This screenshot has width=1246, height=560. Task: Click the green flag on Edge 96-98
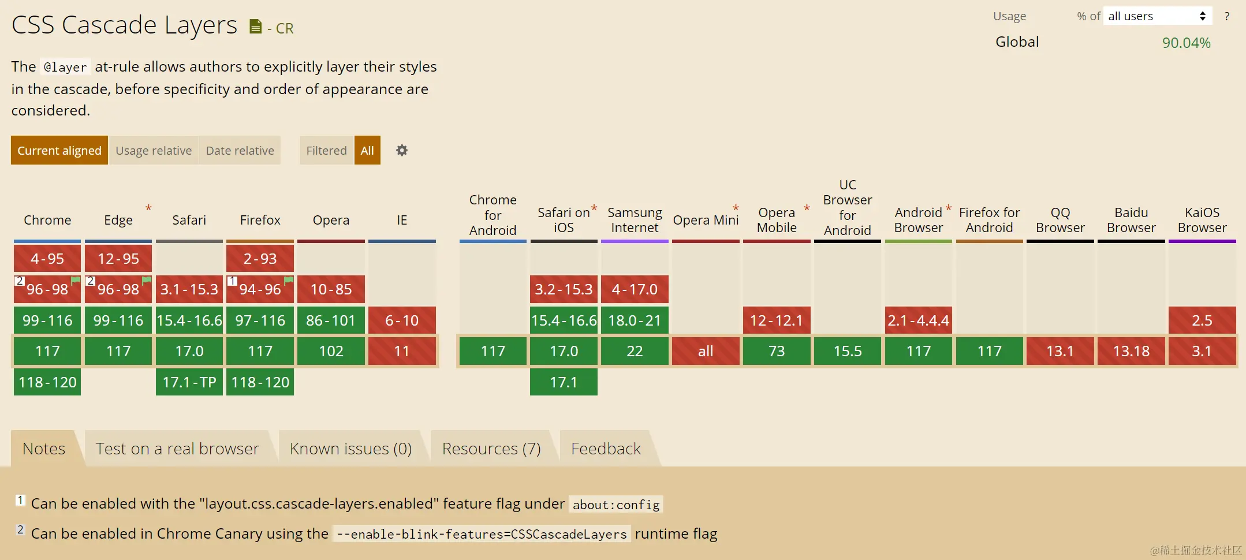click(147, 281)
